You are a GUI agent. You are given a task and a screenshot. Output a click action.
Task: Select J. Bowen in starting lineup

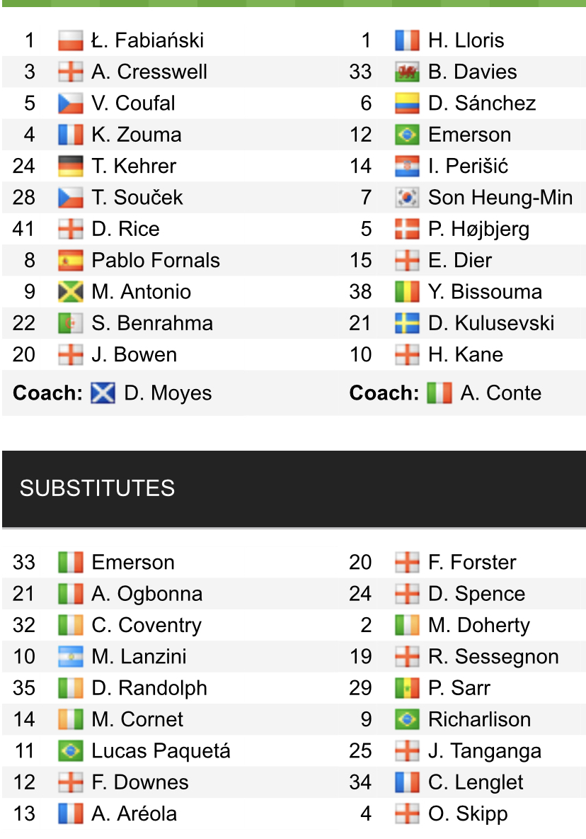coord(134,354)
